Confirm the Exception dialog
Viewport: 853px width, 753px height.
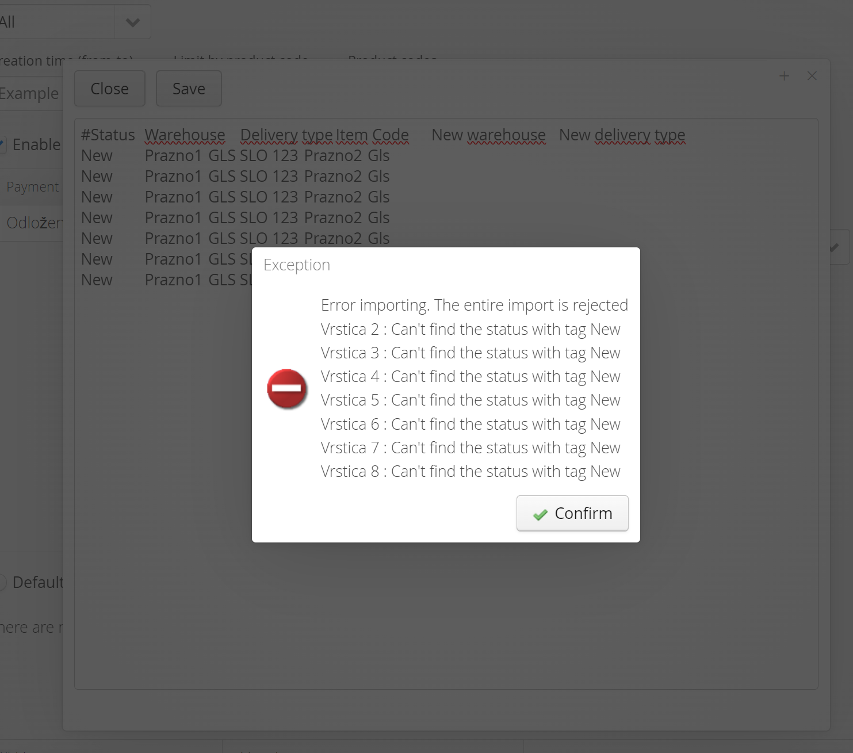coord(572,513)
